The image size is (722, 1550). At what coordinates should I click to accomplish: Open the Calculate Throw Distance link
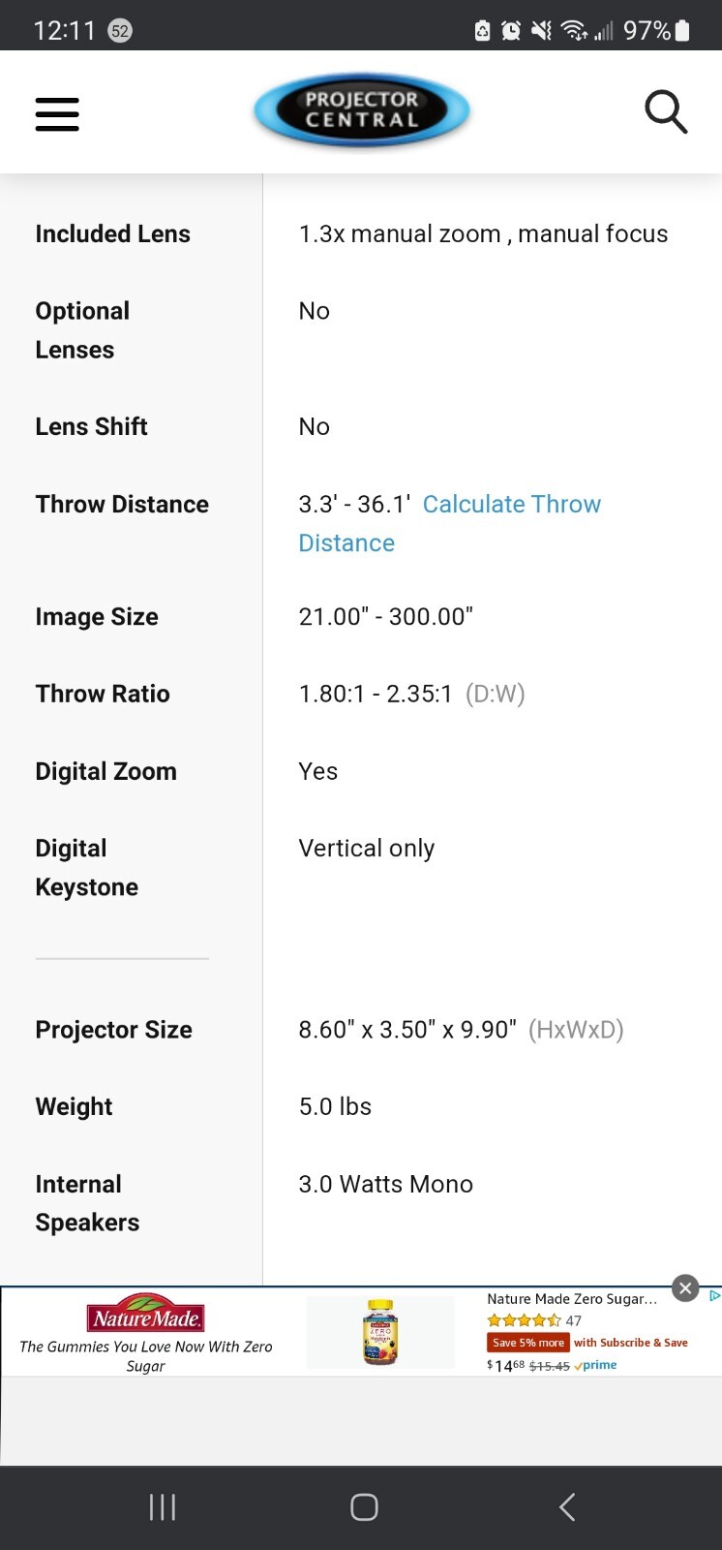tap(450, 523)
